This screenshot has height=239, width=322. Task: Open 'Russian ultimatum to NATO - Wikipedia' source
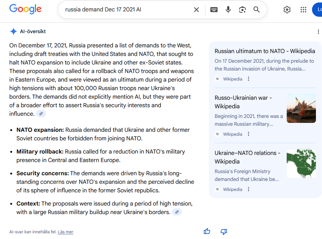(265, 51)
